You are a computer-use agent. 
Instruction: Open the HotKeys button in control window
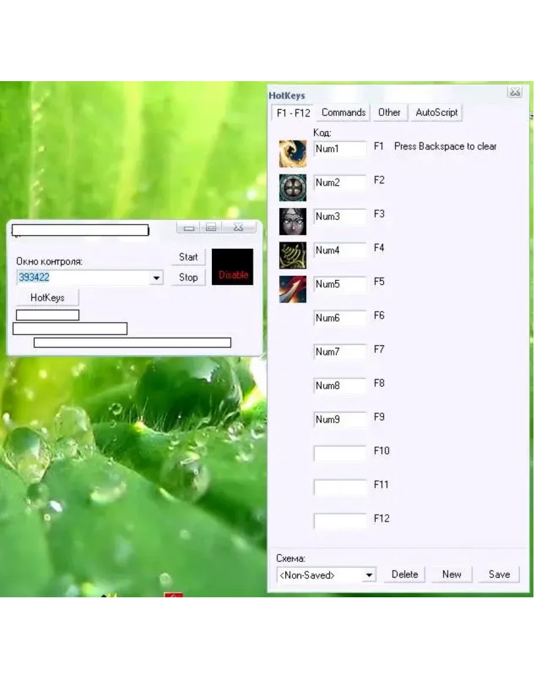coord(48,297)
